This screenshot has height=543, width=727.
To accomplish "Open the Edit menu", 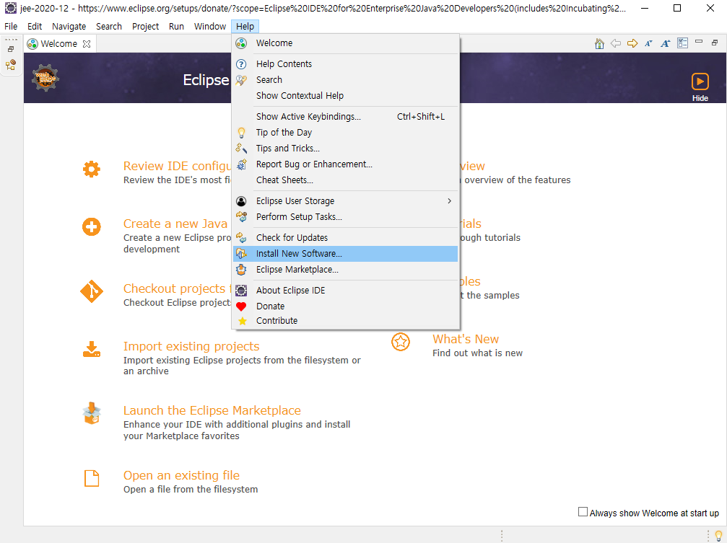I will pyautogui.click(x=35, y=27).
